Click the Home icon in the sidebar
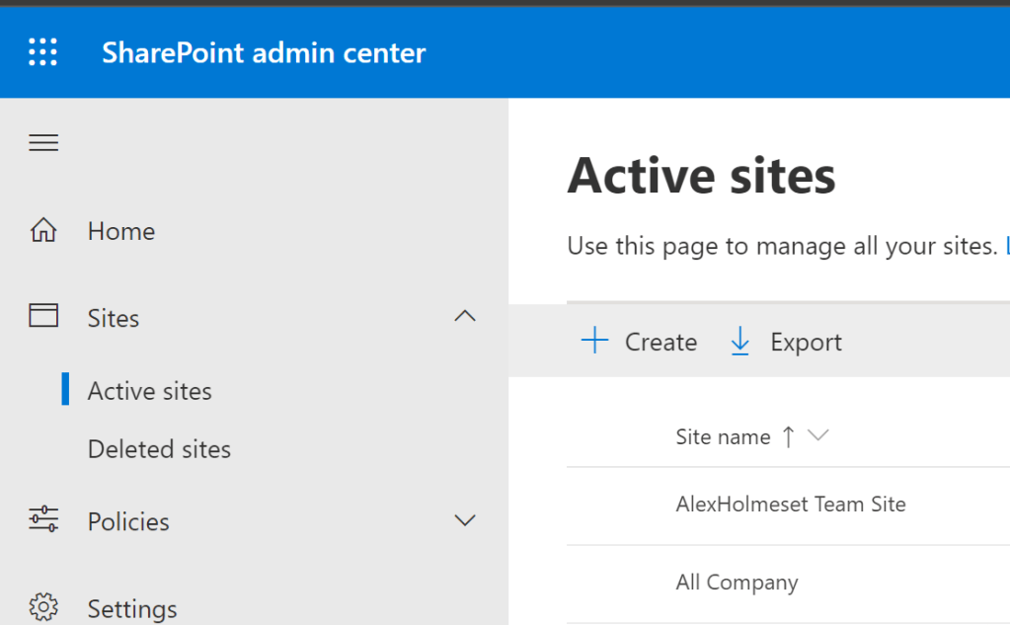Screen dimensions: 1010x625 [43, 229]
